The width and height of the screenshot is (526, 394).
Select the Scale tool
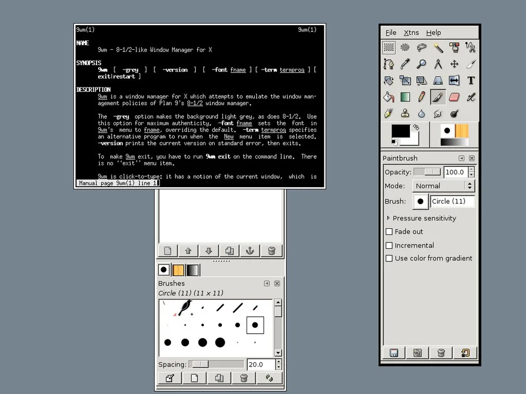(x=405, y=80)
